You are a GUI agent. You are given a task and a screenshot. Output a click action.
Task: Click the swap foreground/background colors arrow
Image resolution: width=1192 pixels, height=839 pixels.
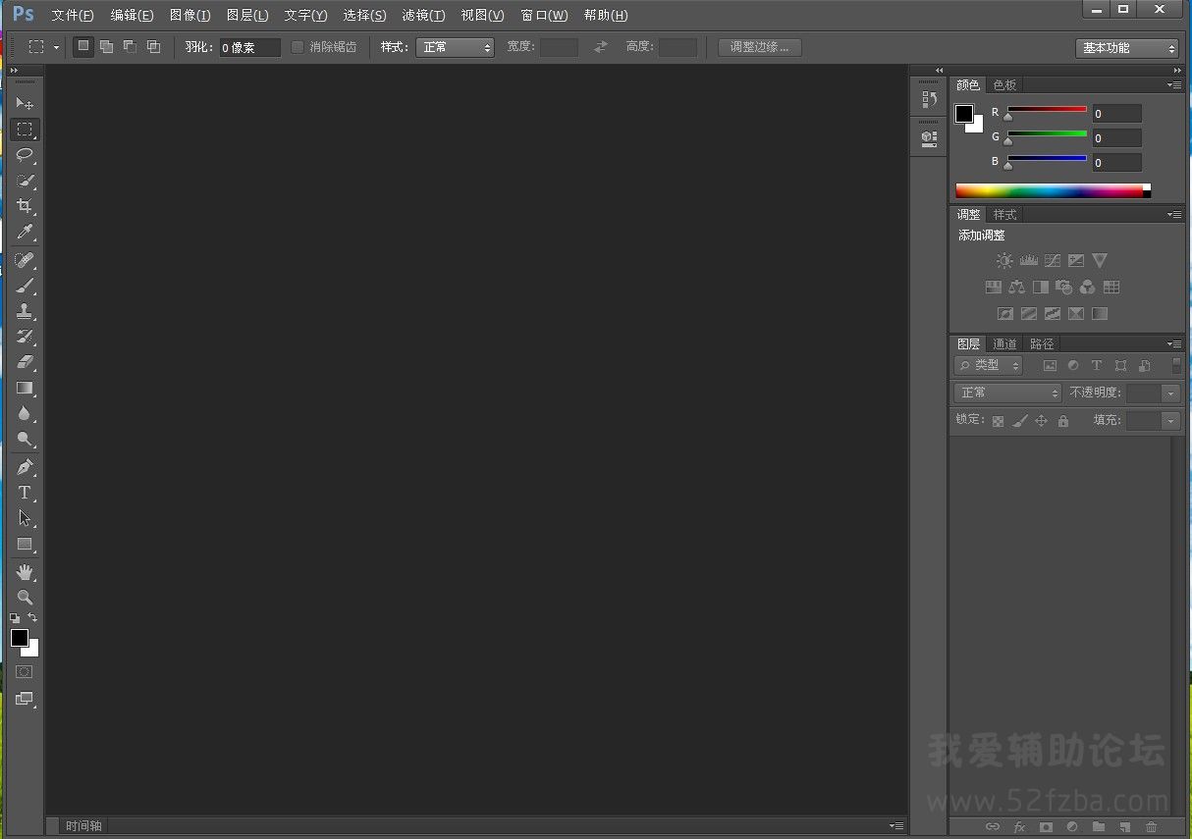point(32,617)
